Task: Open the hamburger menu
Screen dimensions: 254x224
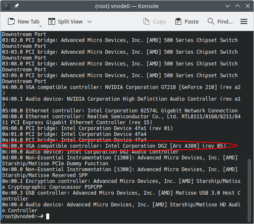Action: [x=244, y=21]
